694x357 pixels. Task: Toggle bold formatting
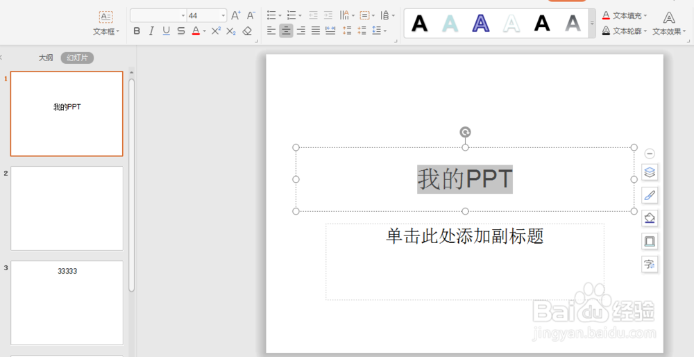coord(137,31)
